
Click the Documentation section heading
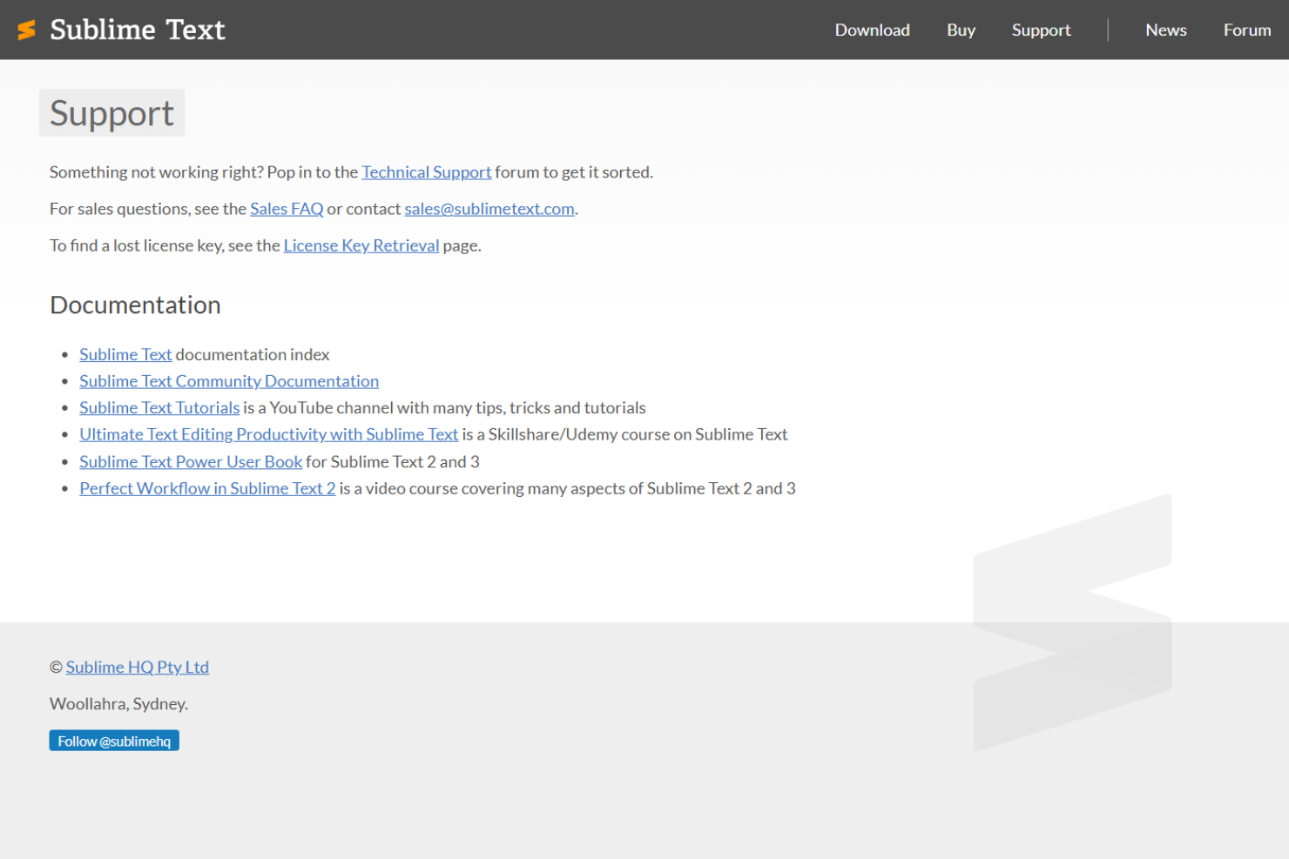(135, 305)
